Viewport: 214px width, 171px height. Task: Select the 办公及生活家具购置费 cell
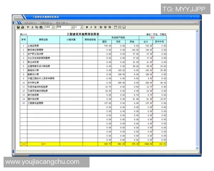[44, 58]
